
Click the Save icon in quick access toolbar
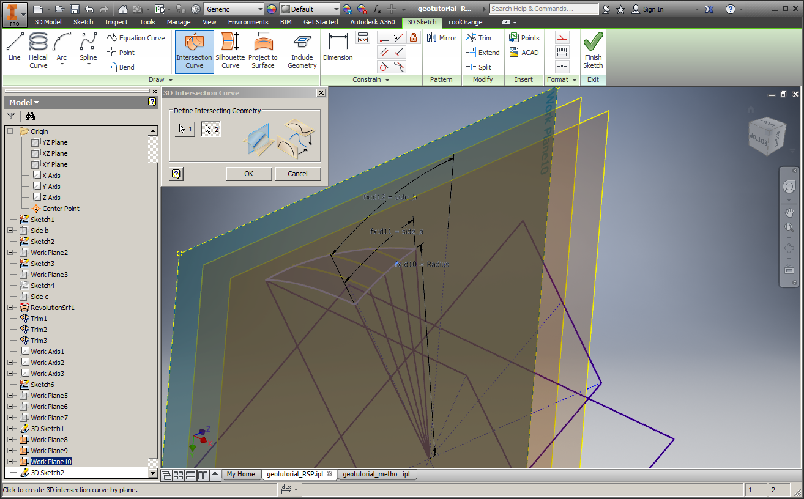[x=75, y=9]
